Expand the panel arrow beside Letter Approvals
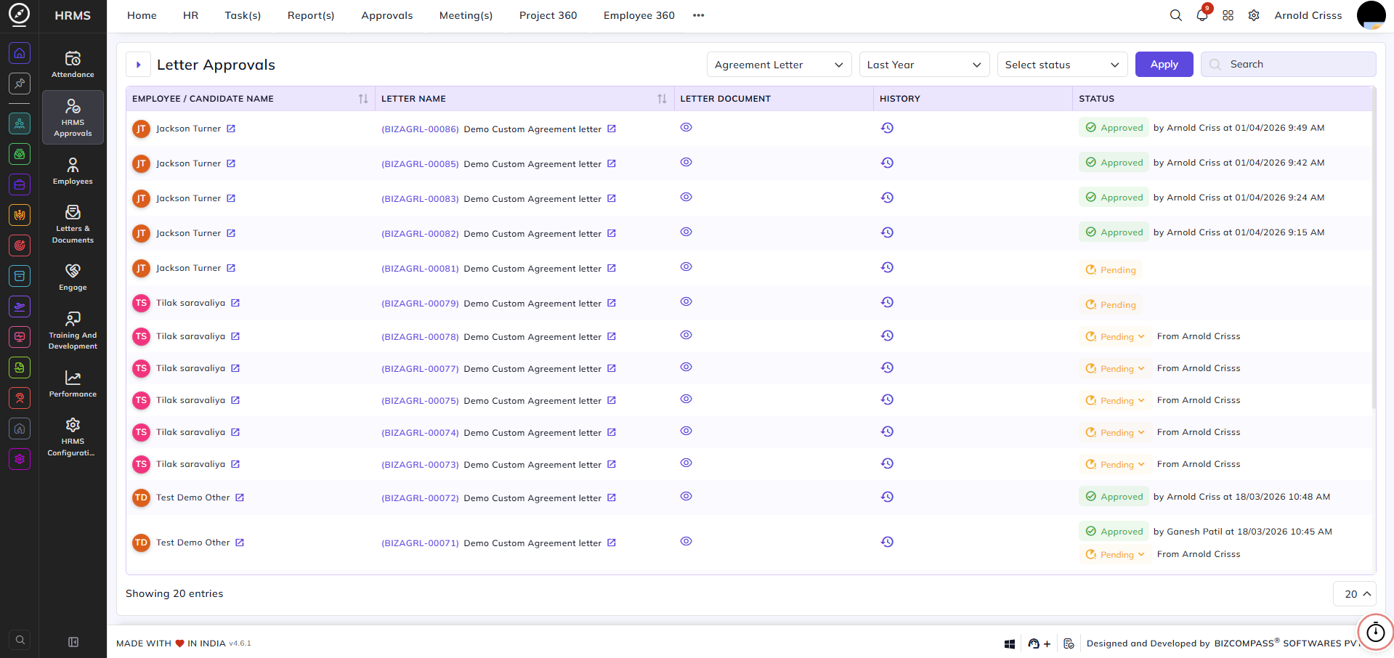Screen dimensions: 1394x658 pos(138,65)
